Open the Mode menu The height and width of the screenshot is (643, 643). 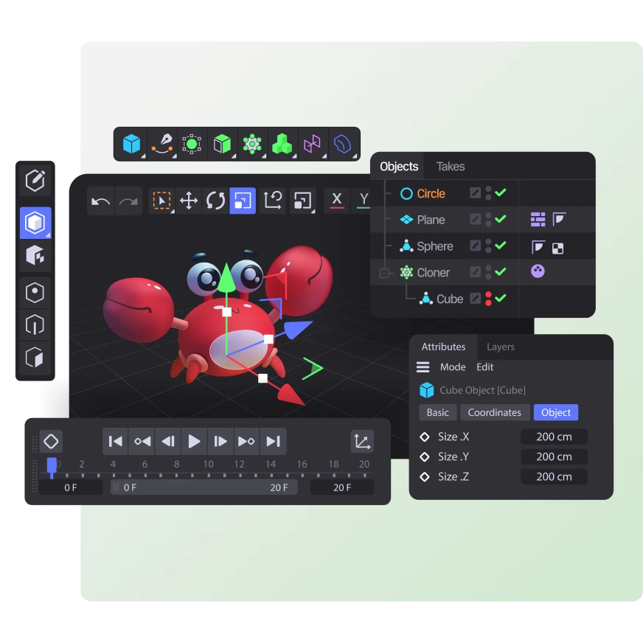click(453, 366)
